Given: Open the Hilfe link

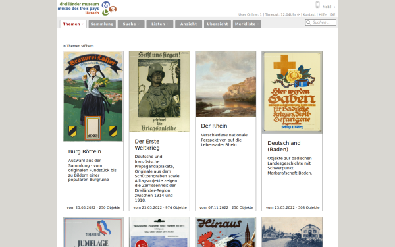Looking at the screenshot, I should click(x=323, y=14).
